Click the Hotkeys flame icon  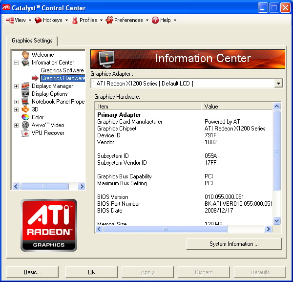[x=38, y=20]
